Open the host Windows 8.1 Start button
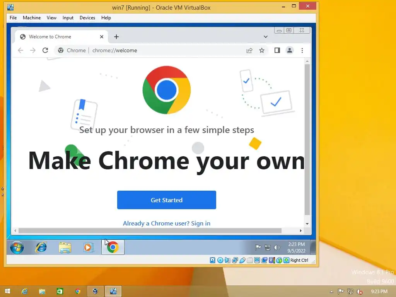Viewport: 396px width, 297px height. pyautogui.click(x=8, y=291)
